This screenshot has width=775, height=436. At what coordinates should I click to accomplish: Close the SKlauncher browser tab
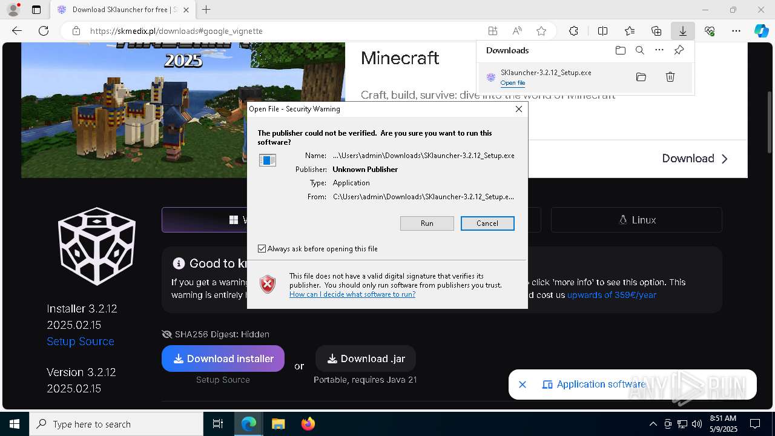click(186, 10)
